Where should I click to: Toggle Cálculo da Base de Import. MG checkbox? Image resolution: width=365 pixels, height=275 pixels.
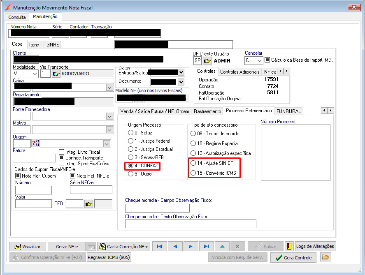(267, 60)
